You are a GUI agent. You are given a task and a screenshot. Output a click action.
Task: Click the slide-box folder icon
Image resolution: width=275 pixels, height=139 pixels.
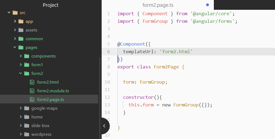pos(27,125)
